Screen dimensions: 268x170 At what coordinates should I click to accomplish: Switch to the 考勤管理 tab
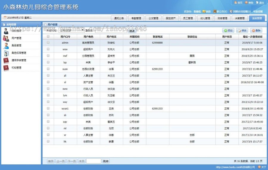click(x=136, y=18)
